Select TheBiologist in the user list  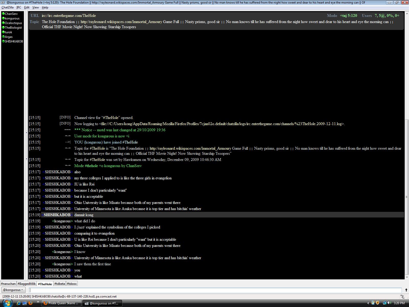[12, 28]
